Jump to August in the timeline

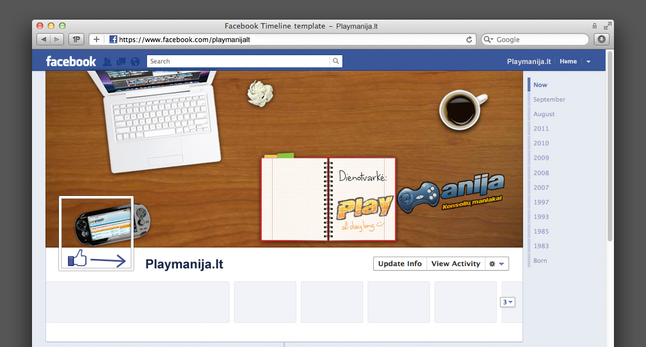click(544, 114)
